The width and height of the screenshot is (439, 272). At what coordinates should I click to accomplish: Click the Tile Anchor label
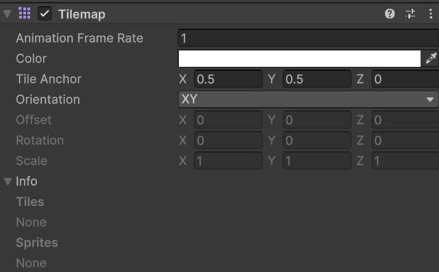pos(48,79)
